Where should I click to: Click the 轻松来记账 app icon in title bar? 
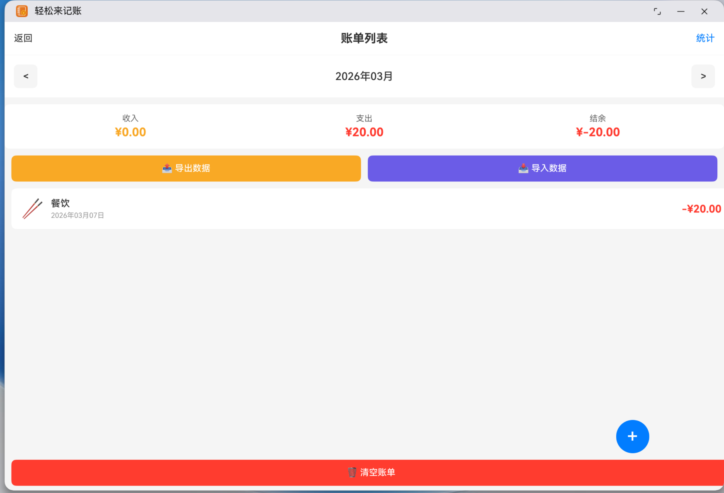pyautogui.click(x=22, y=11)
